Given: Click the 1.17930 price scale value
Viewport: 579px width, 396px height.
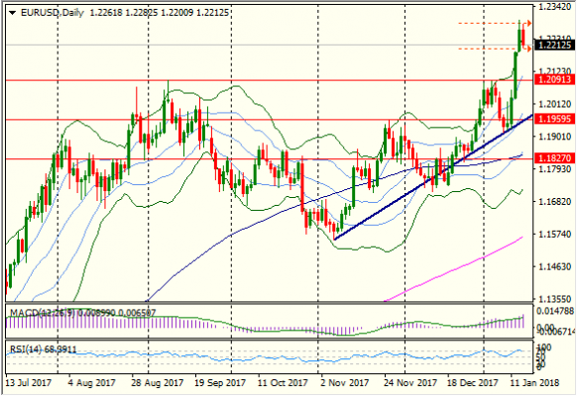Looking at the screenshot, I should click(555, 169).
